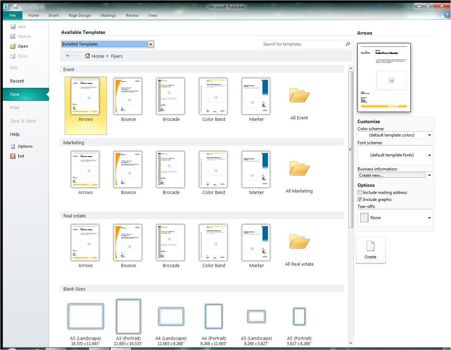This screenshot has width=451, height=350.
Task: Click the red Exit icon
Action: [x=13, y=156]
